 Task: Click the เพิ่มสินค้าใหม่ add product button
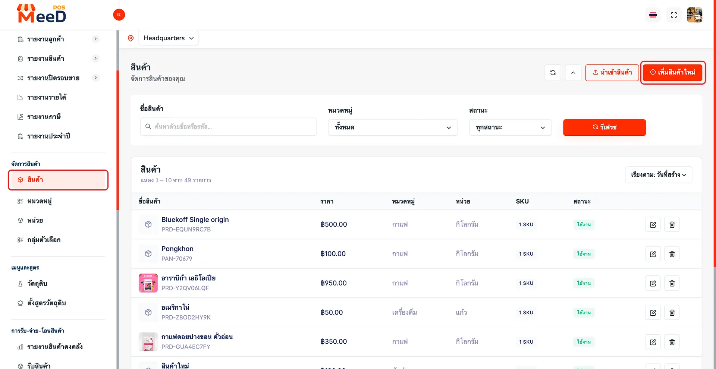point(673,72)
